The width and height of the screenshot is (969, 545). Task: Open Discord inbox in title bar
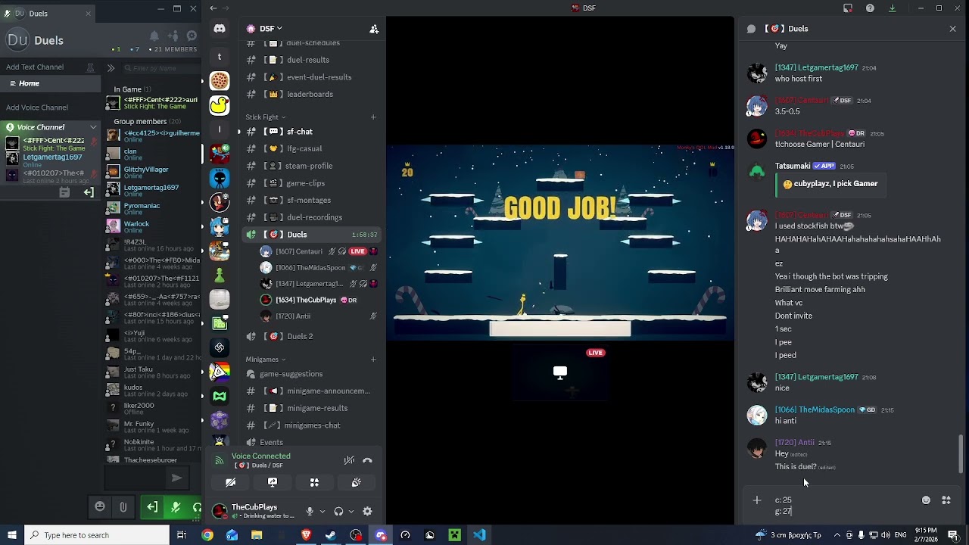pos(848,8)
